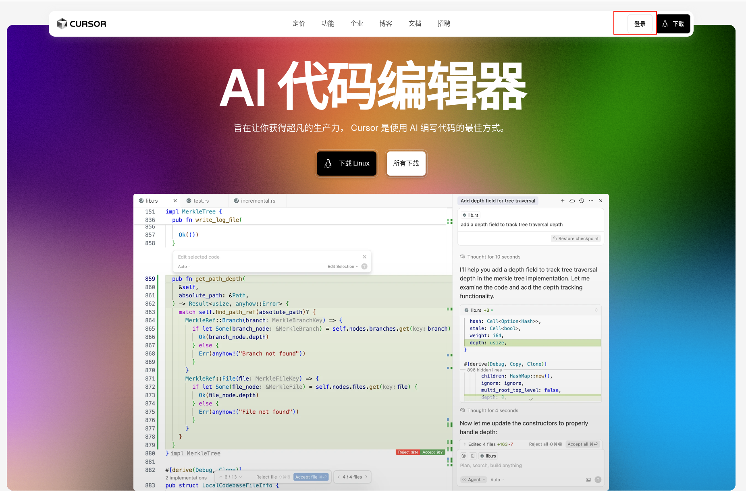Click '896 hidden lines' to expand
The width and height of the screenshot is (746, 491).
coord(484,370)
